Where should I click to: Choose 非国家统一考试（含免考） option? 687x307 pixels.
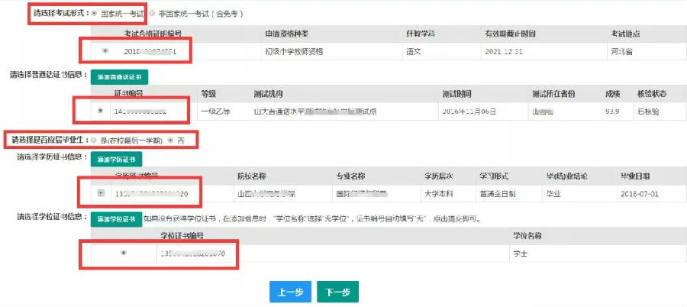click(153, 14)
